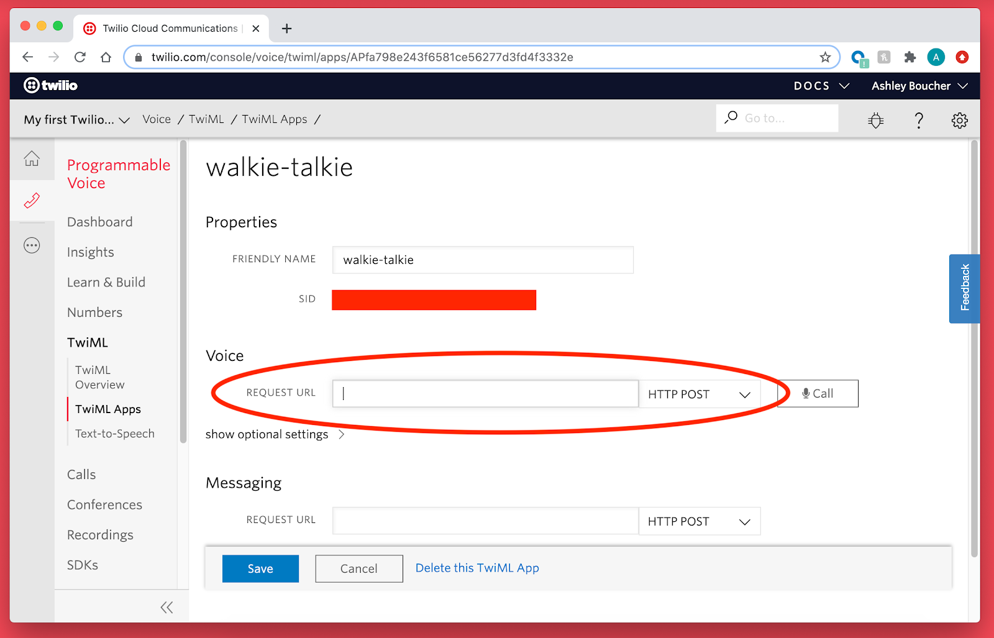Screen dimensions: 994x638
Task: Click the blue extension icon in toolbar
Action: (x=859, y=58)
